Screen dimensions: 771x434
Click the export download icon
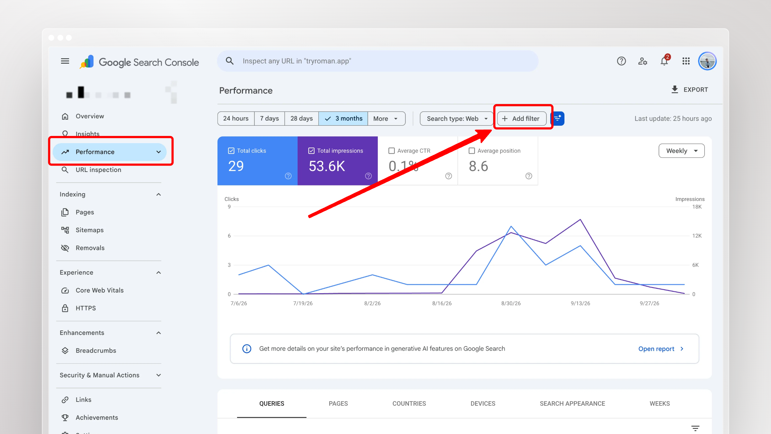(675, 89)
